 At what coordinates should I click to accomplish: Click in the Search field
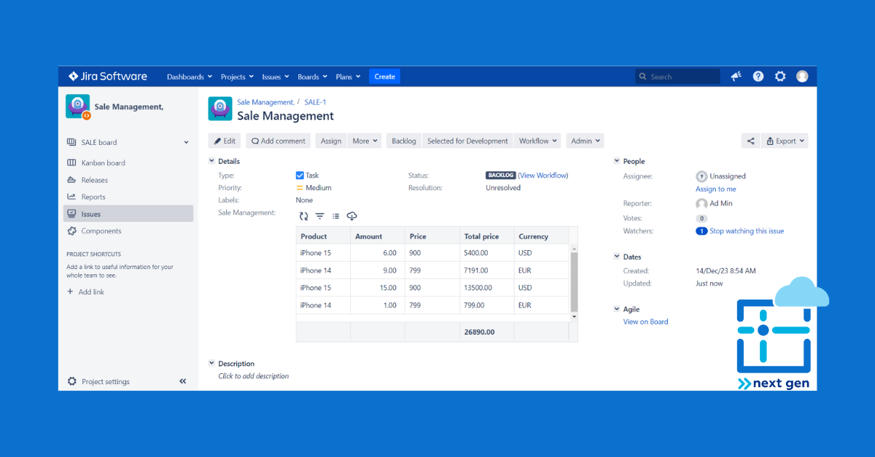677,77
